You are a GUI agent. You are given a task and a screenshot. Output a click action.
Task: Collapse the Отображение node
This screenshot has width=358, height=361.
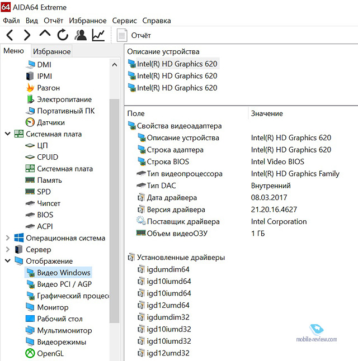point(8,260)
